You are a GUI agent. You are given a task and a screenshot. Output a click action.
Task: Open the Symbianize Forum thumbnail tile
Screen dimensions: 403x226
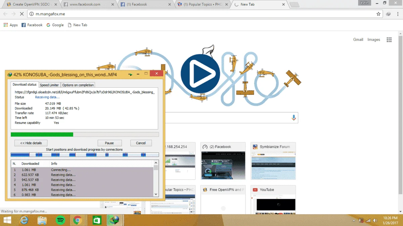tap(273, 161)
